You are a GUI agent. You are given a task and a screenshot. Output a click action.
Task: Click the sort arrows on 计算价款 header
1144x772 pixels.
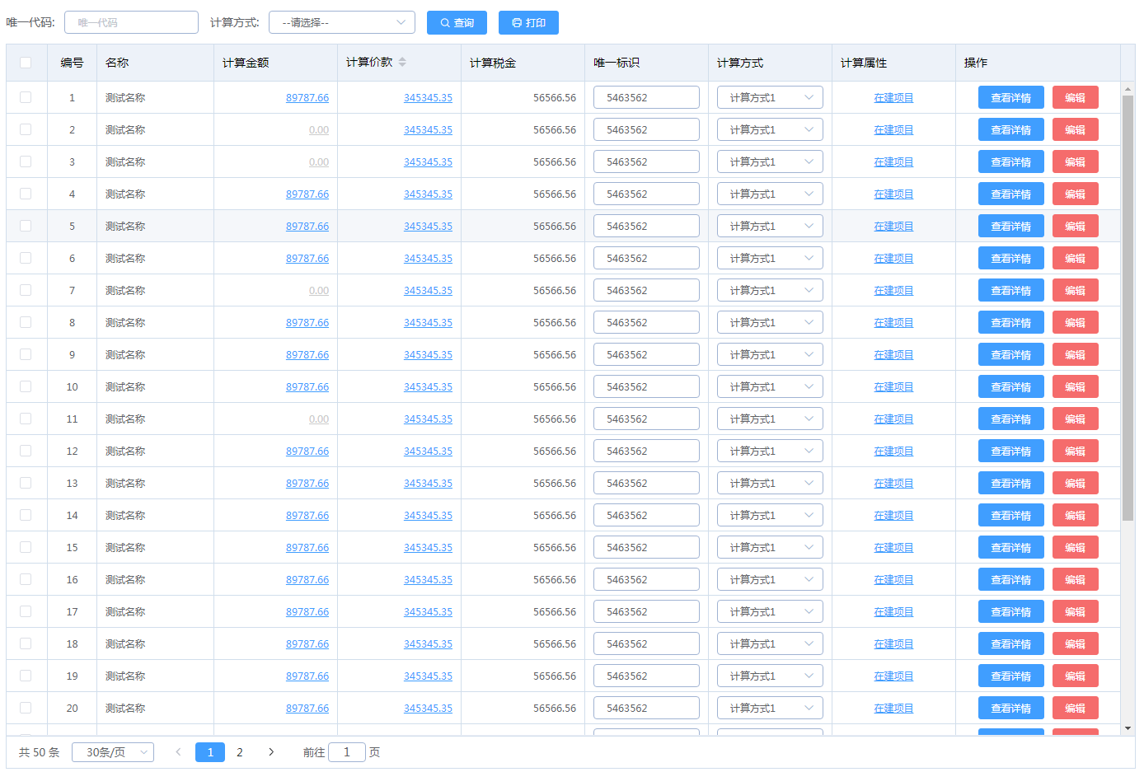click(402, 62)
